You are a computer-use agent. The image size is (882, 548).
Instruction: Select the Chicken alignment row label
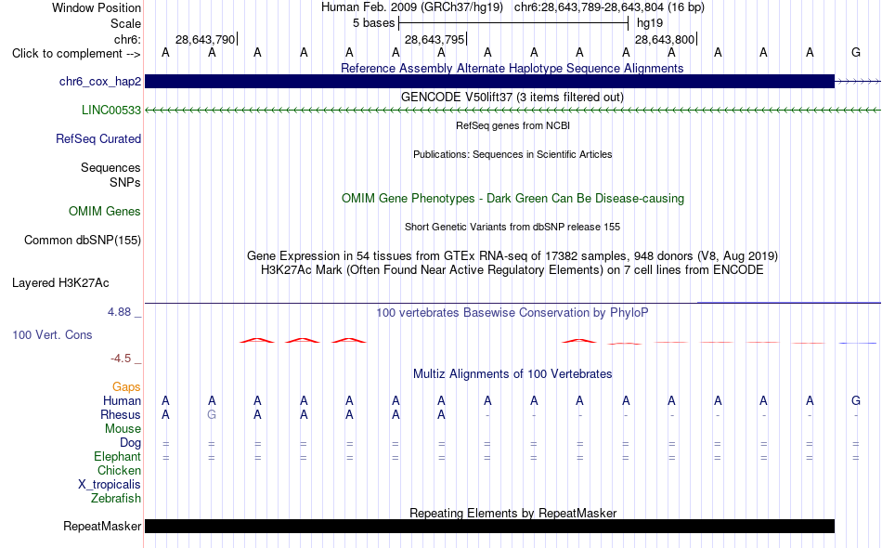(119, 470)
